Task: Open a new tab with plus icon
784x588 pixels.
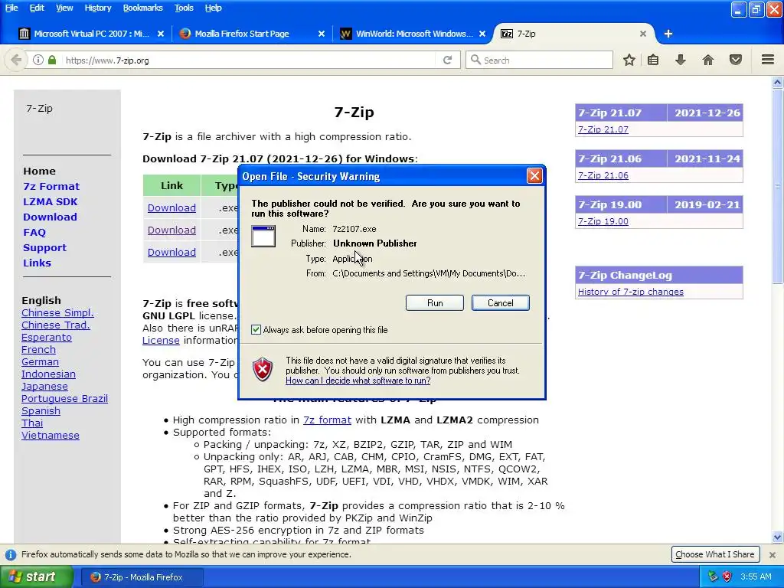Action: (x=668, y=34)
